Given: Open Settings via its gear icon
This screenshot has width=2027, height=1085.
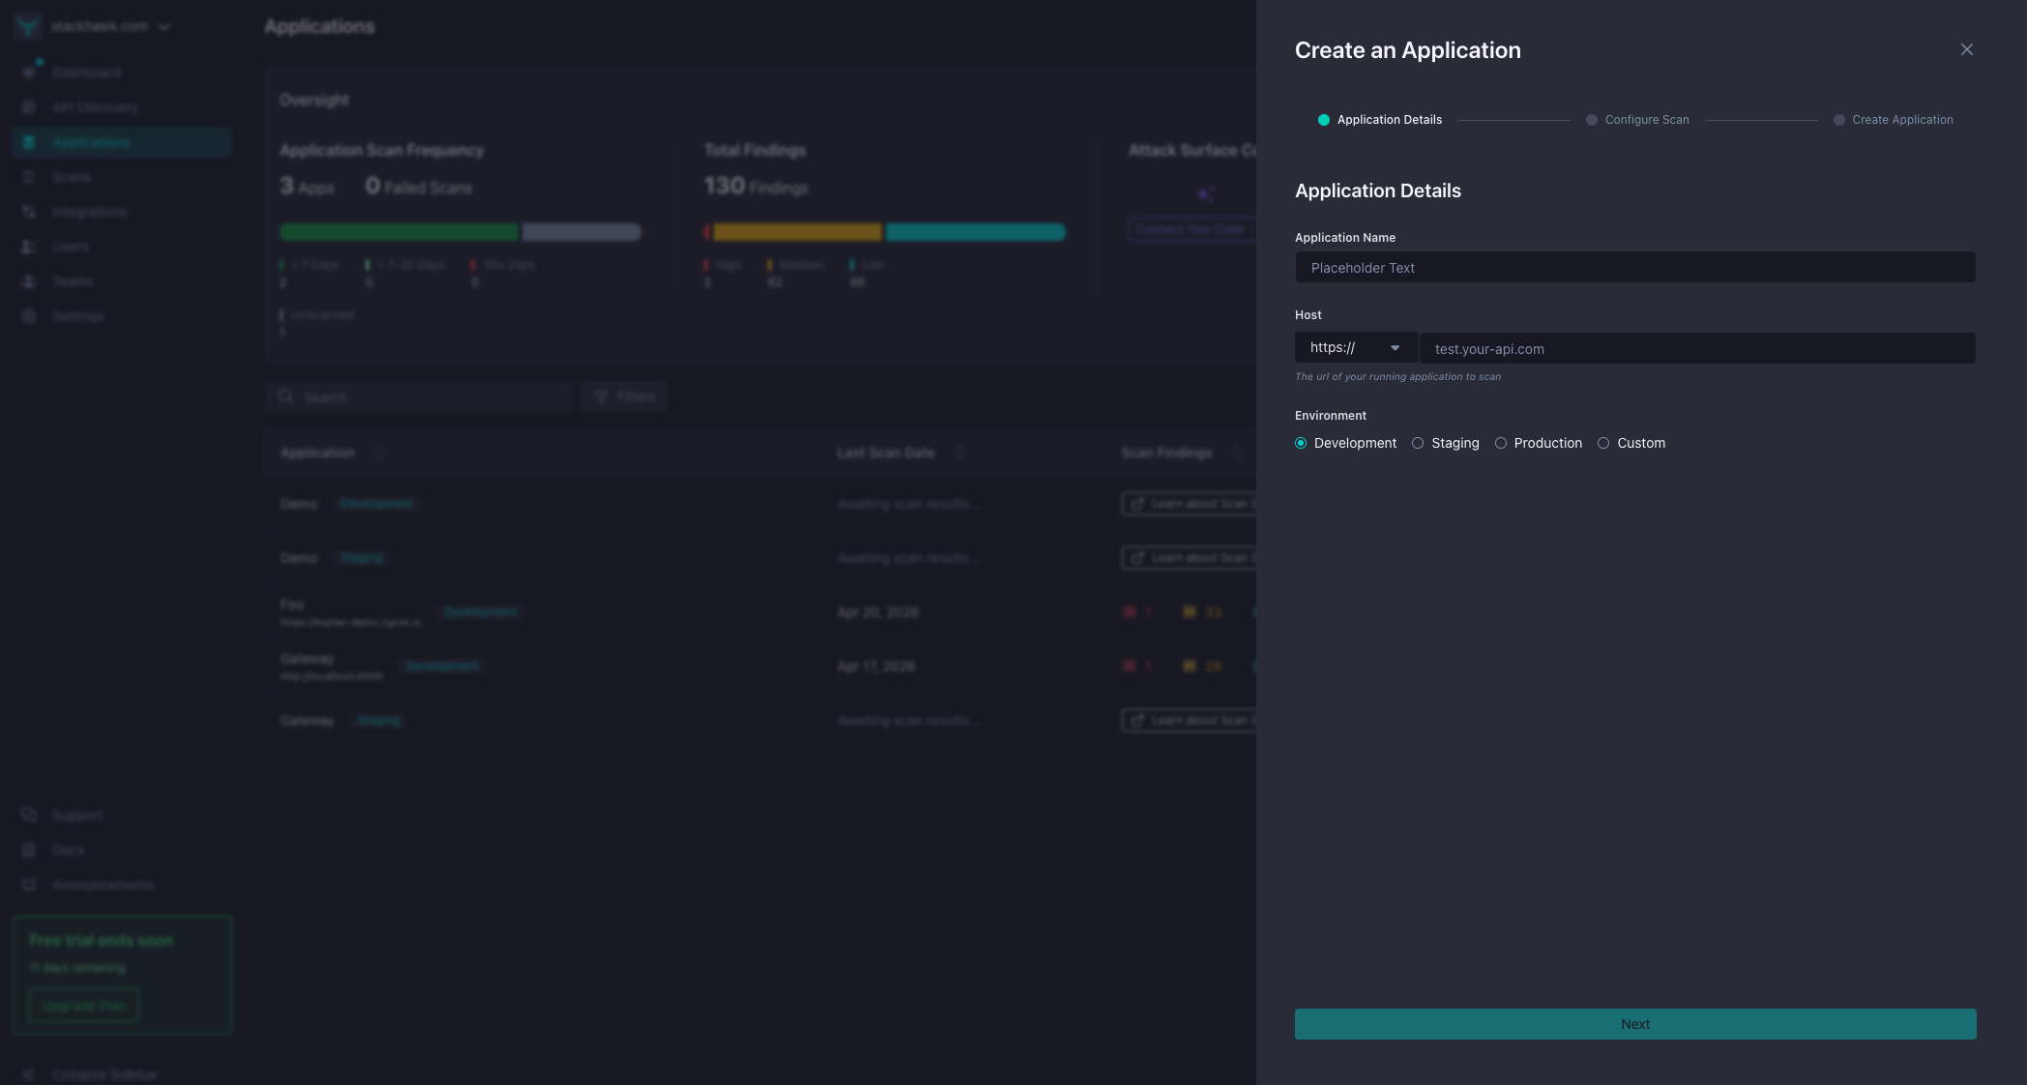Looking at the screenshot, I should 29,315.
